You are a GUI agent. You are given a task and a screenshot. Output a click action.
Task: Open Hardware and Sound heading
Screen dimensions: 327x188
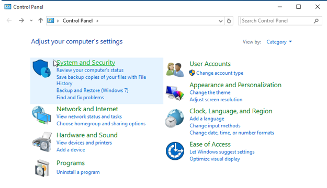click(87, 135)
